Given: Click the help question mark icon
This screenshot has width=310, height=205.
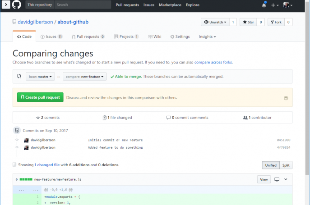Looking at the screenshot, I should pos(286,98).
